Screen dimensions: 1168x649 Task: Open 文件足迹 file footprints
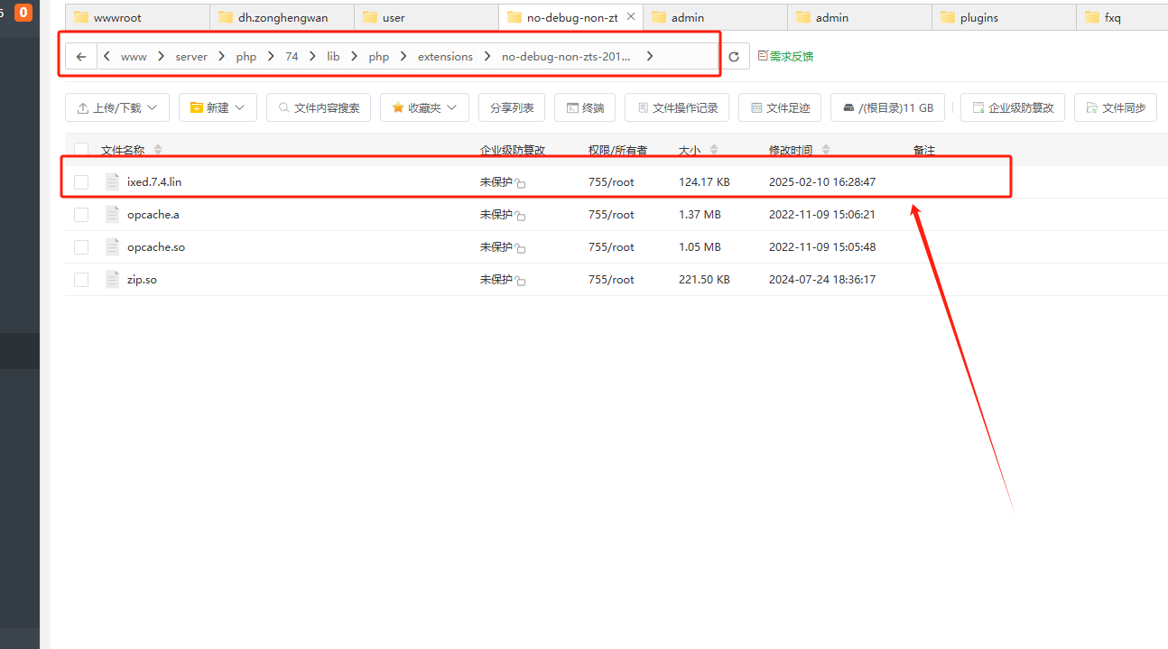coord(780,107)
